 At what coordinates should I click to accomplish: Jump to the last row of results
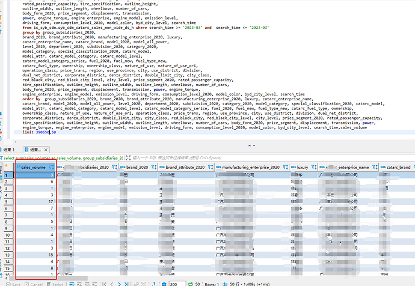coord(126,284)
